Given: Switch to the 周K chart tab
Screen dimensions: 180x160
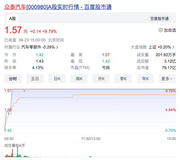Looking at the screenshot, I should (79, 79).
